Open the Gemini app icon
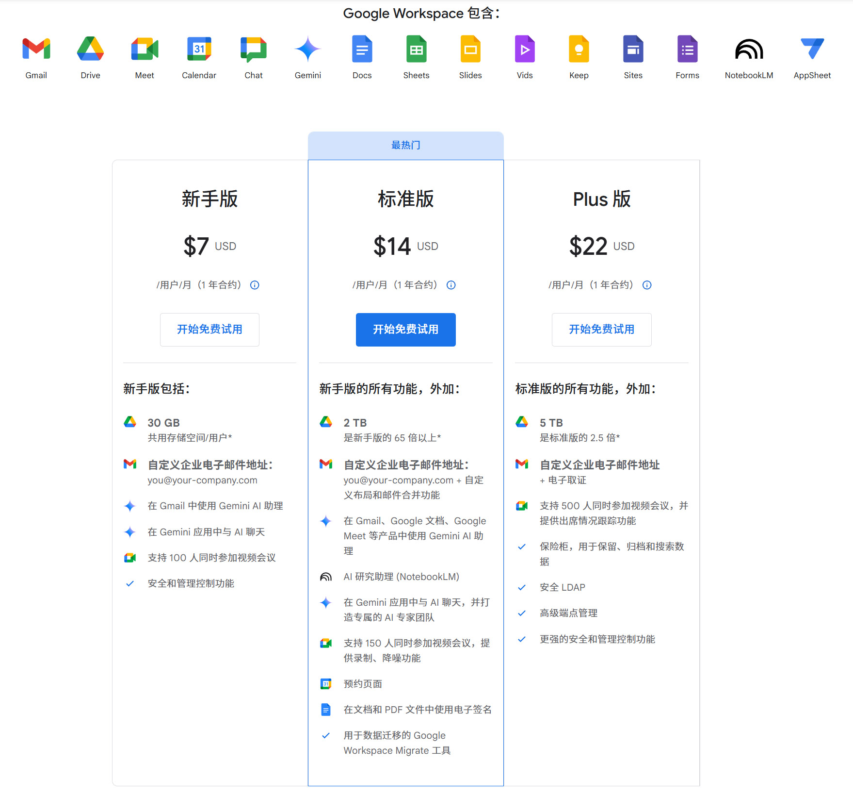Viewport: 853px width, 796px height. click(x=308, y=49)
